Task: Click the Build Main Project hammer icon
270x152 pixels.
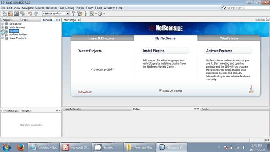Action: point(73,14)
